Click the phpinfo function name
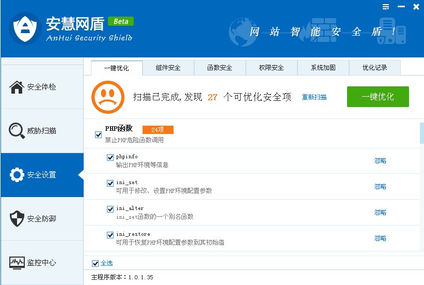 point(127,157)
